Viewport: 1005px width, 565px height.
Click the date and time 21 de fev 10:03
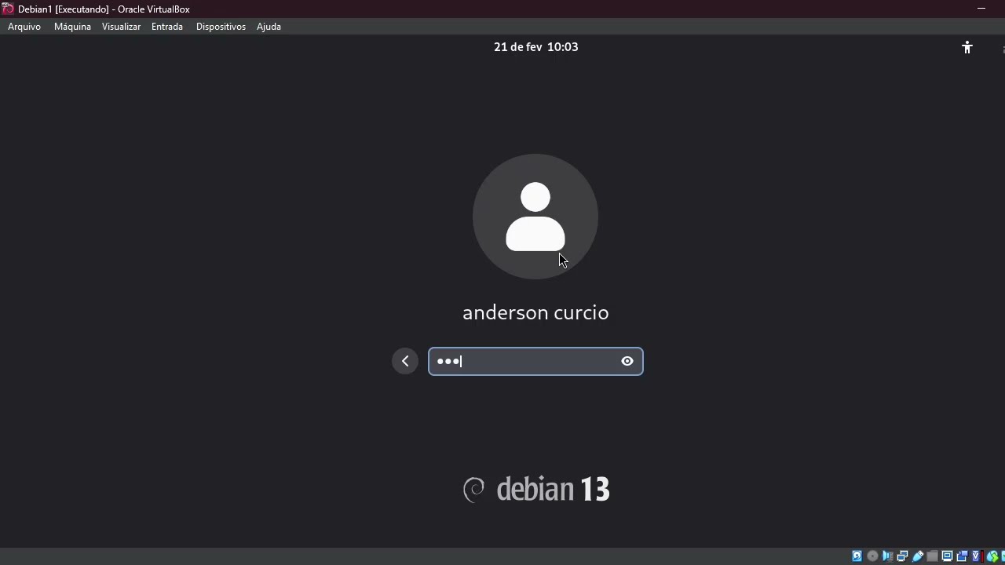(x=536, y=47)
